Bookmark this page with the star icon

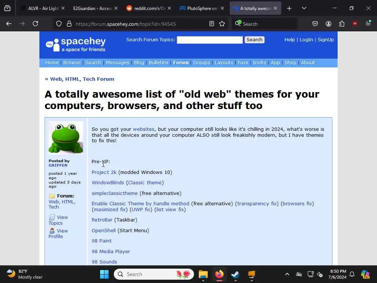tap(222, 24)
